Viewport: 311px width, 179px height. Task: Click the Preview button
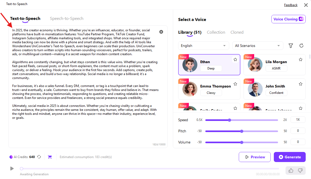255,157
